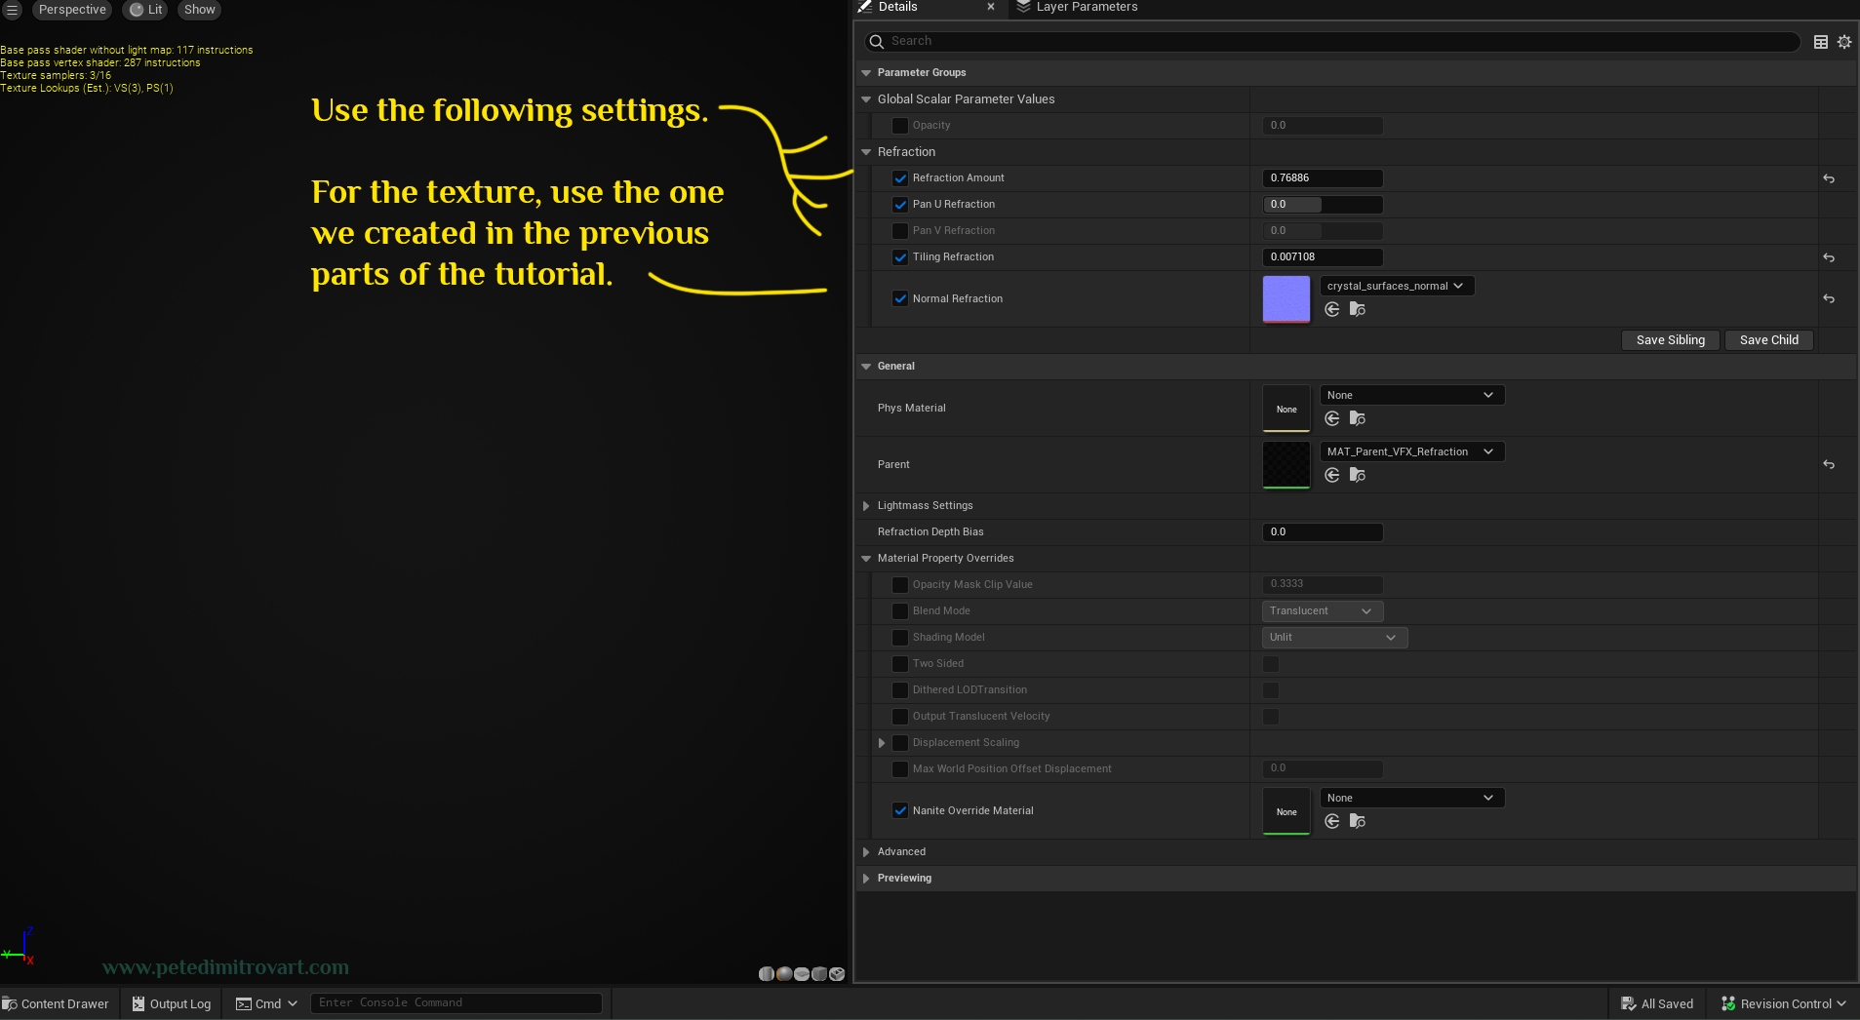
Task: Click the Save Sibling button
Action: click(x=1670, y=340)
